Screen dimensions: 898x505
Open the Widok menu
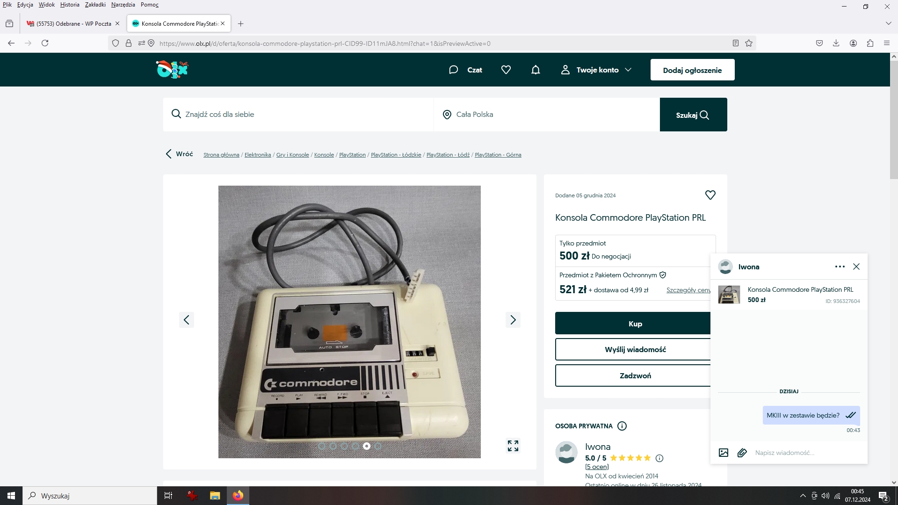coord(47,5)
